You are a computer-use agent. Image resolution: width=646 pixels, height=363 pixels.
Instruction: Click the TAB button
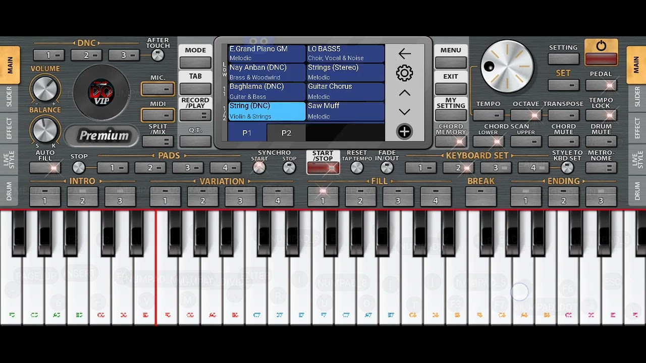[x=195, y=89]
